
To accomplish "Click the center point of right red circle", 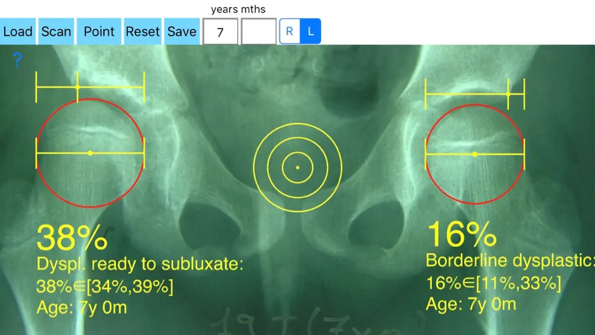I will click(475, 154).
